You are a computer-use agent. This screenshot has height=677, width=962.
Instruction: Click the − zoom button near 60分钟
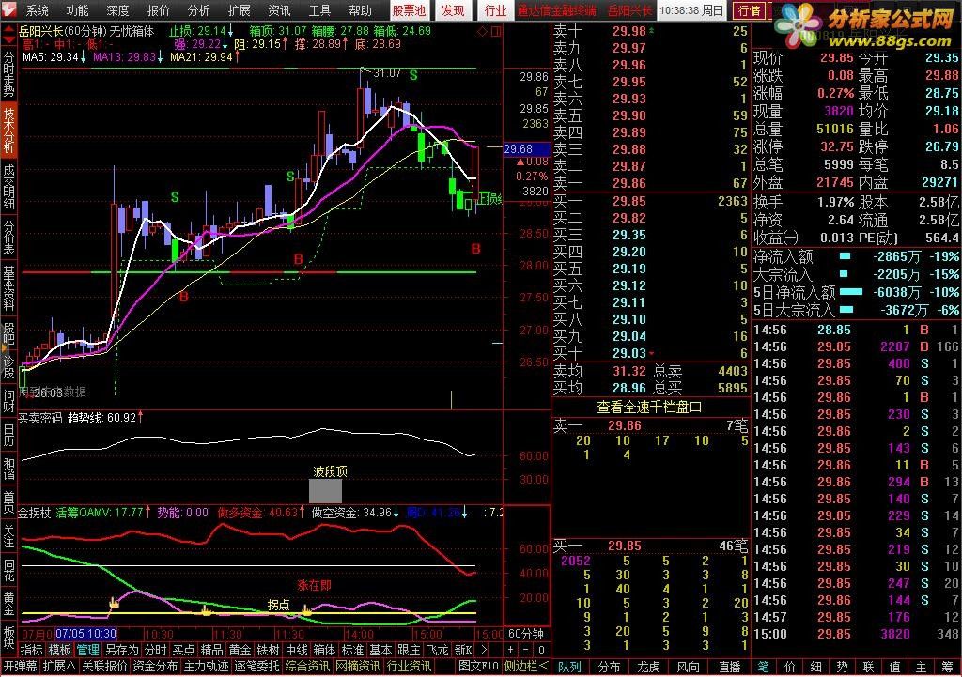click(x=526, y=650)
